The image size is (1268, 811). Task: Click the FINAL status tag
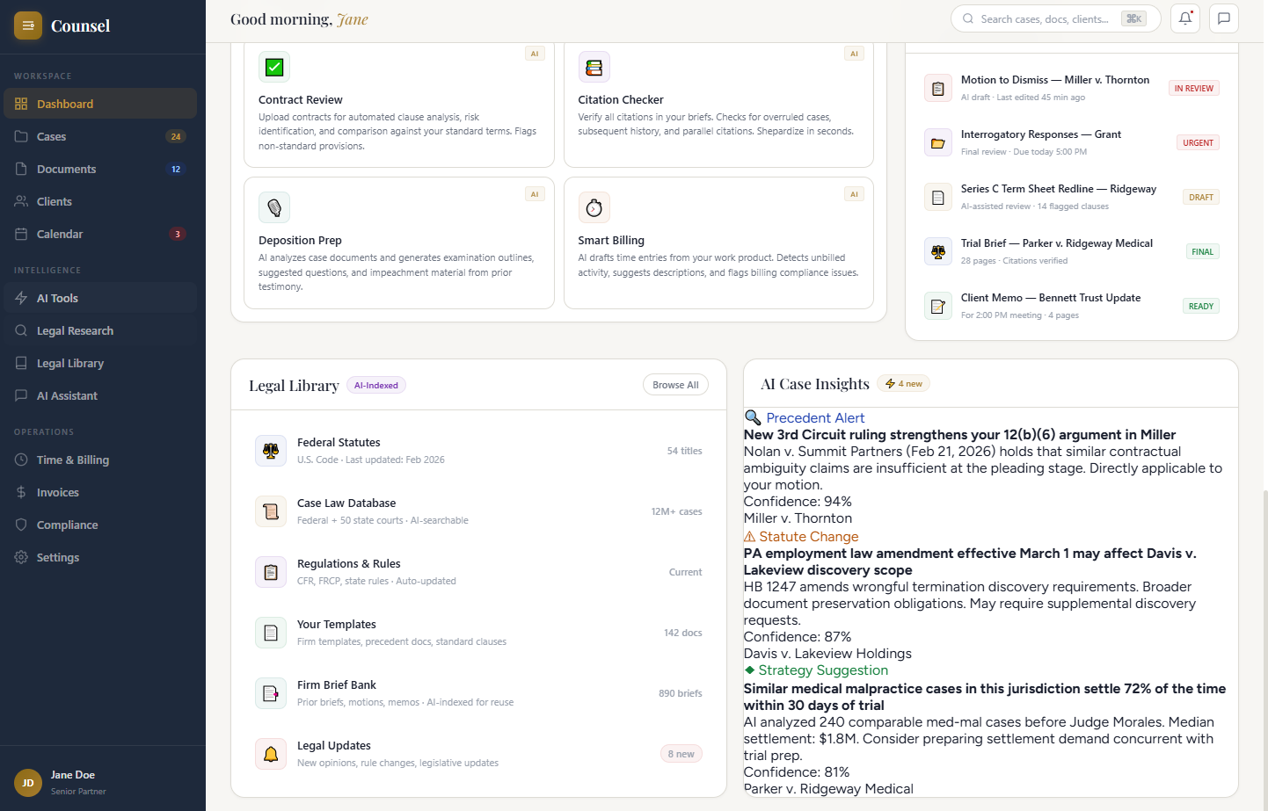point(1203,251)
